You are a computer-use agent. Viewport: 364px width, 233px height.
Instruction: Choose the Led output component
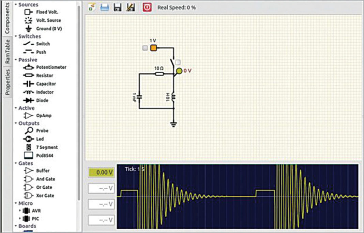[40, 139]
